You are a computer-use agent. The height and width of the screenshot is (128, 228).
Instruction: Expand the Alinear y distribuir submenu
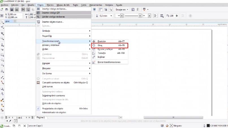64,45
